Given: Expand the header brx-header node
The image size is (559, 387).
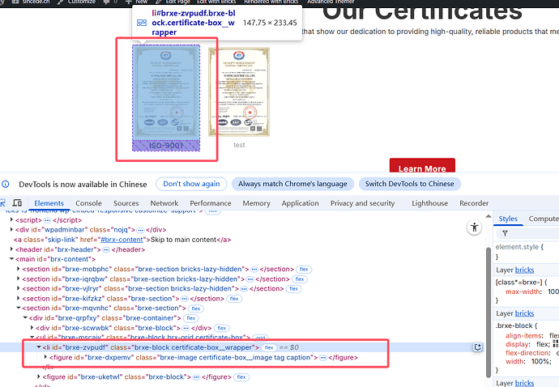Looking at the screenshot, I should tap(11, 249).
